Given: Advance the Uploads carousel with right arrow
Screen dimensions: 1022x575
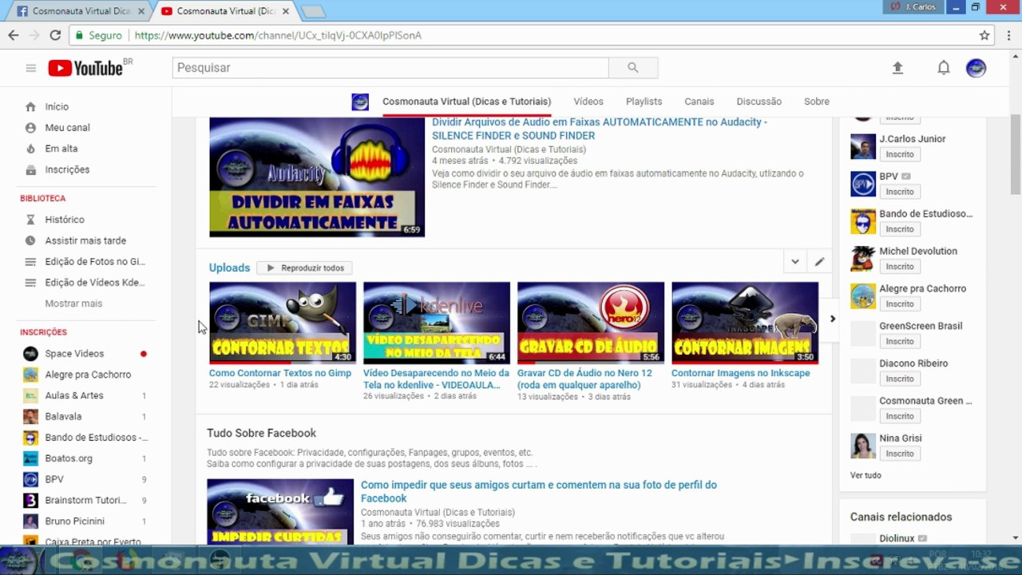Looking at the screenshot, I should point(832,319).
